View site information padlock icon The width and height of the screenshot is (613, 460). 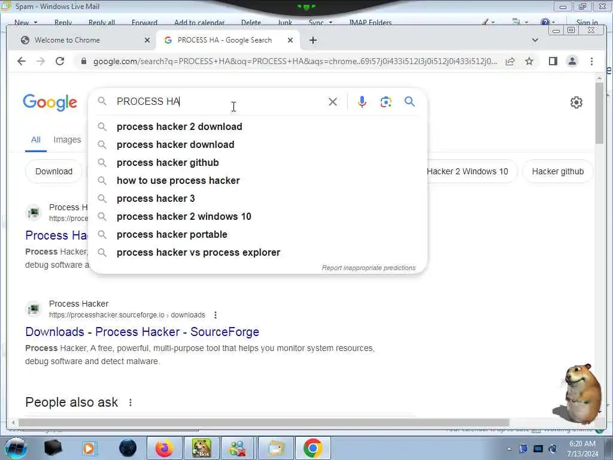(83, 62)
